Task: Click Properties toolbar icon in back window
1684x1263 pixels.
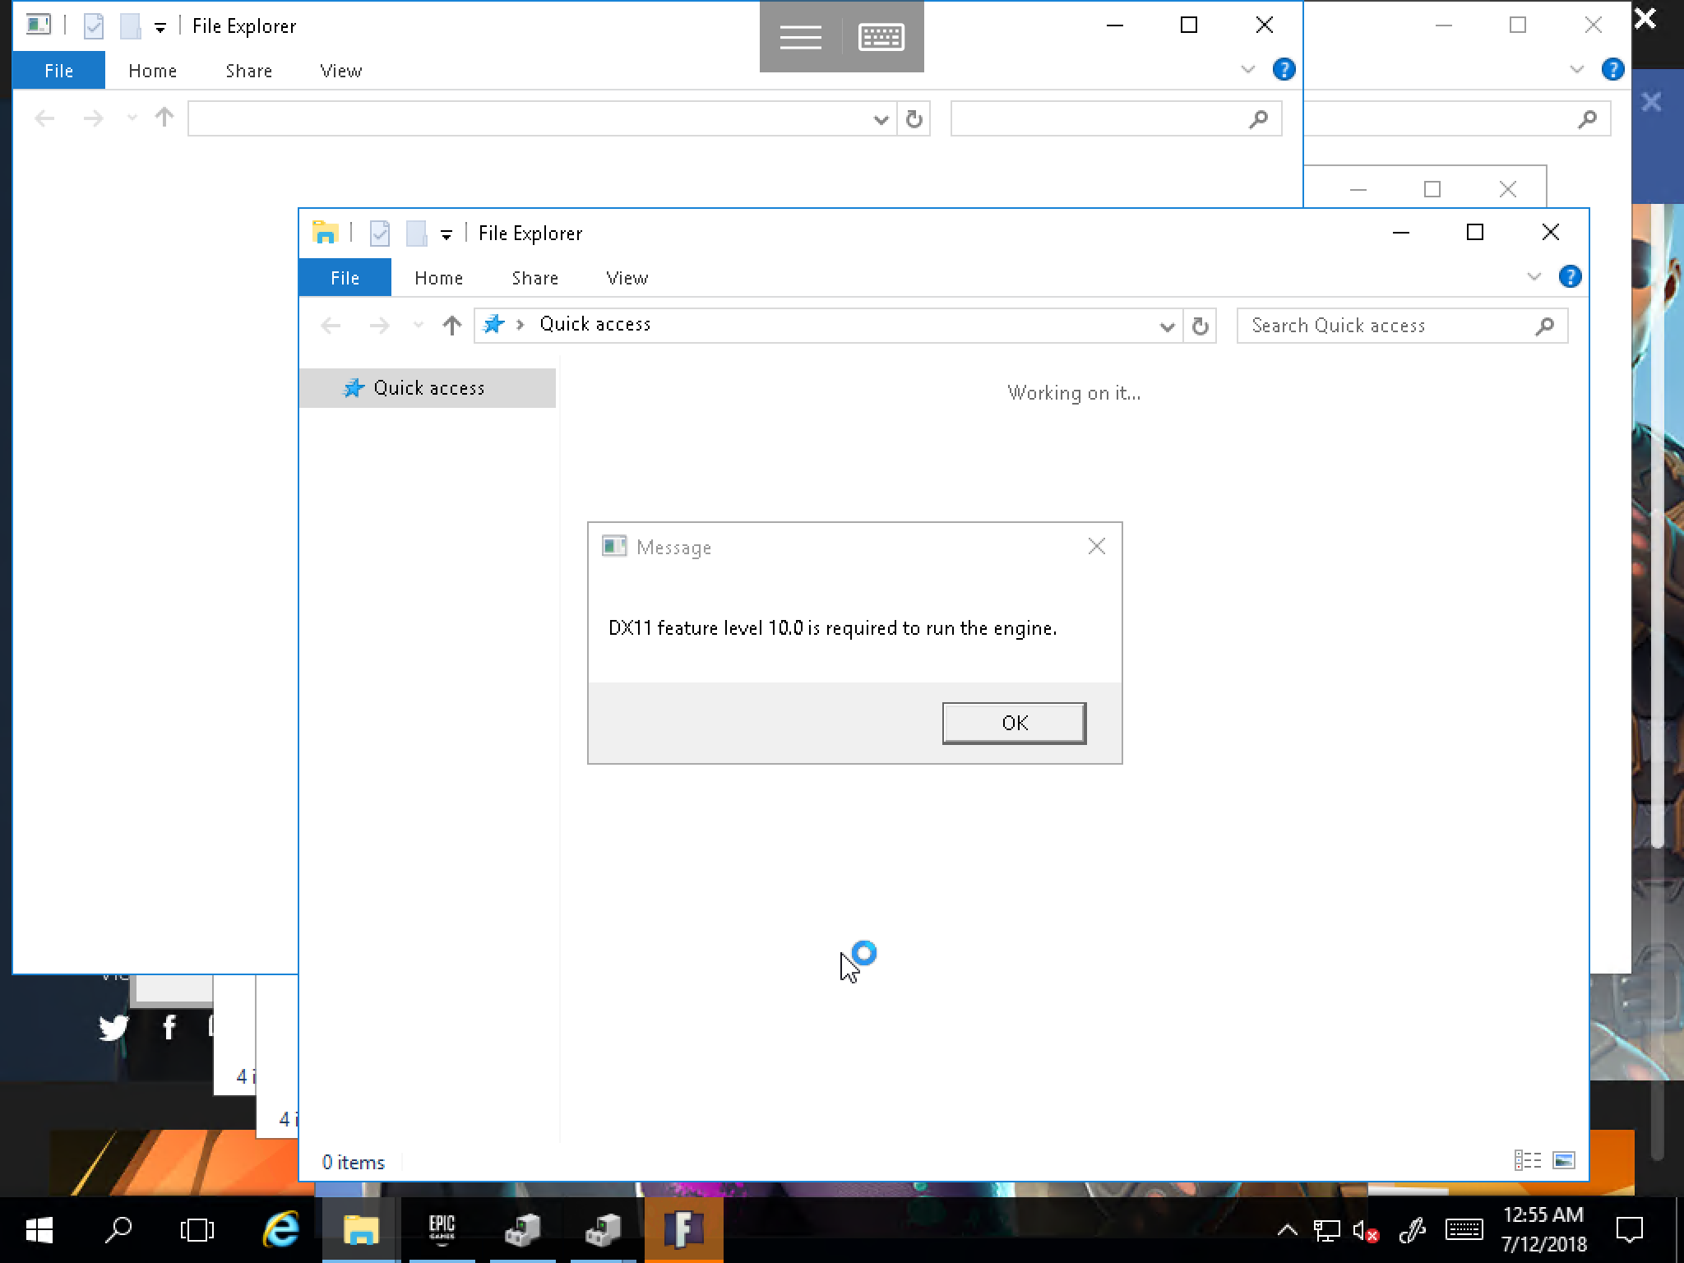Action: (94, 26)
